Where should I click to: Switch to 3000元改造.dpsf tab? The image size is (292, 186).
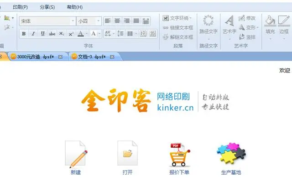pos(36,57)
